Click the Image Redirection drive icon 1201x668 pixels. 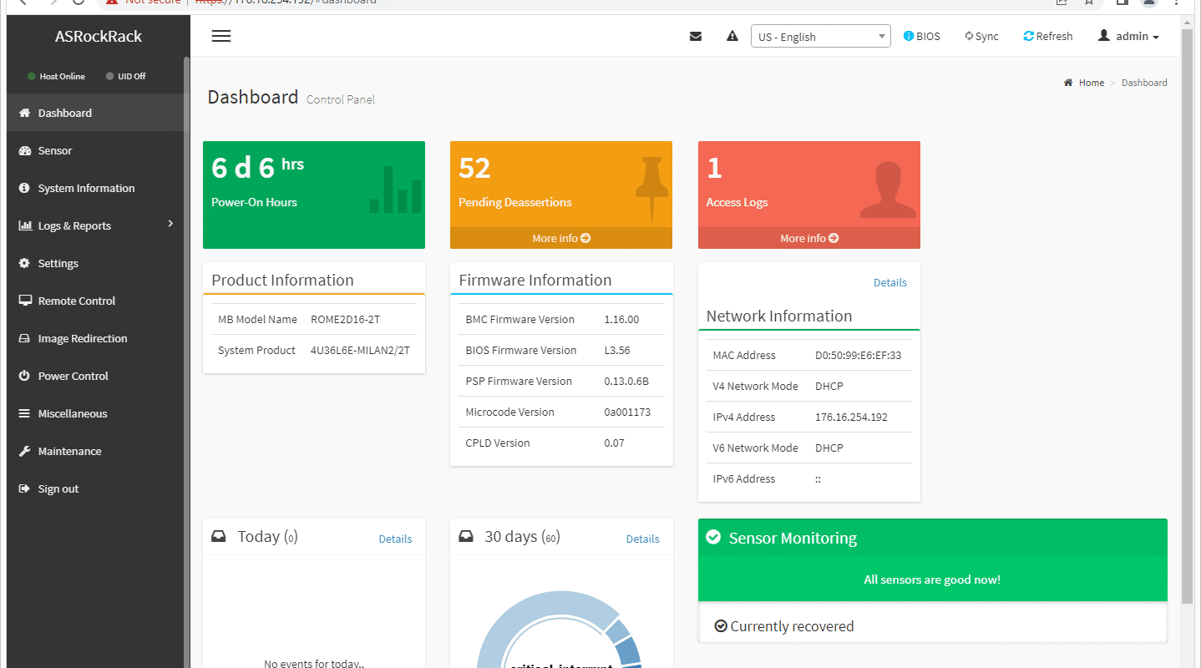coord(24,338)
